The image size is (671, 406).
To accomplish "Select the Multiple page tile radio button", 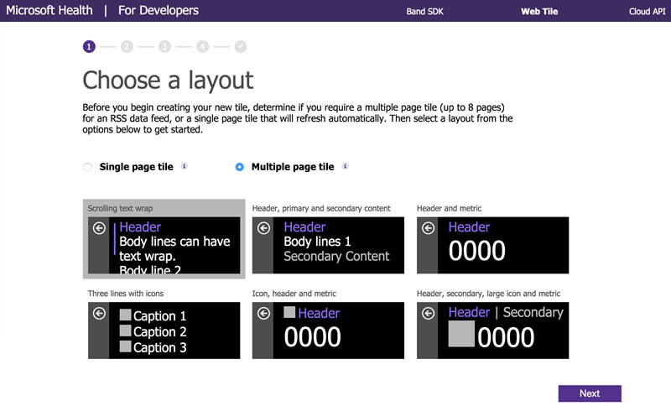I will [x=240, y=167].
